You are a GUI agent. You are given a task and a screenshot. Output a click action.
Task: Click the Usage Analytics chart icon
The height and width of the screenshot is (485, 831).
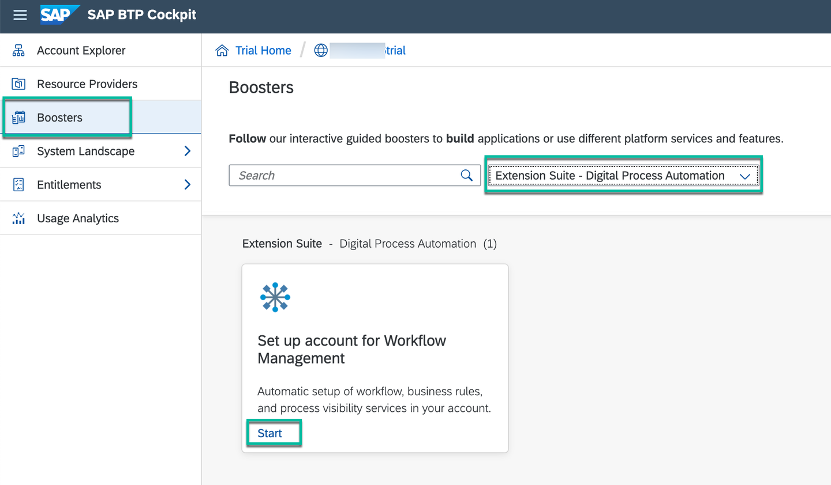(18, 218)
